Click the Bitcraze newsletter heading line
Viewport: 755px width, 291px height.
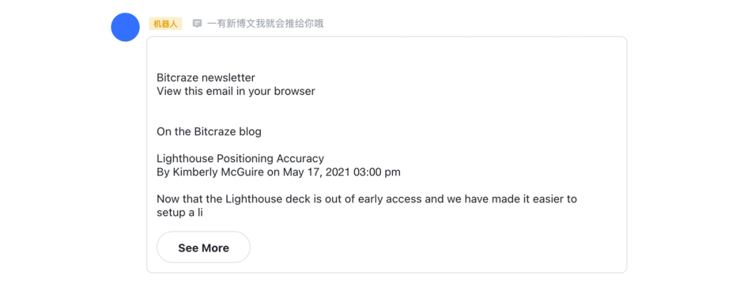(x=206, y=77)
